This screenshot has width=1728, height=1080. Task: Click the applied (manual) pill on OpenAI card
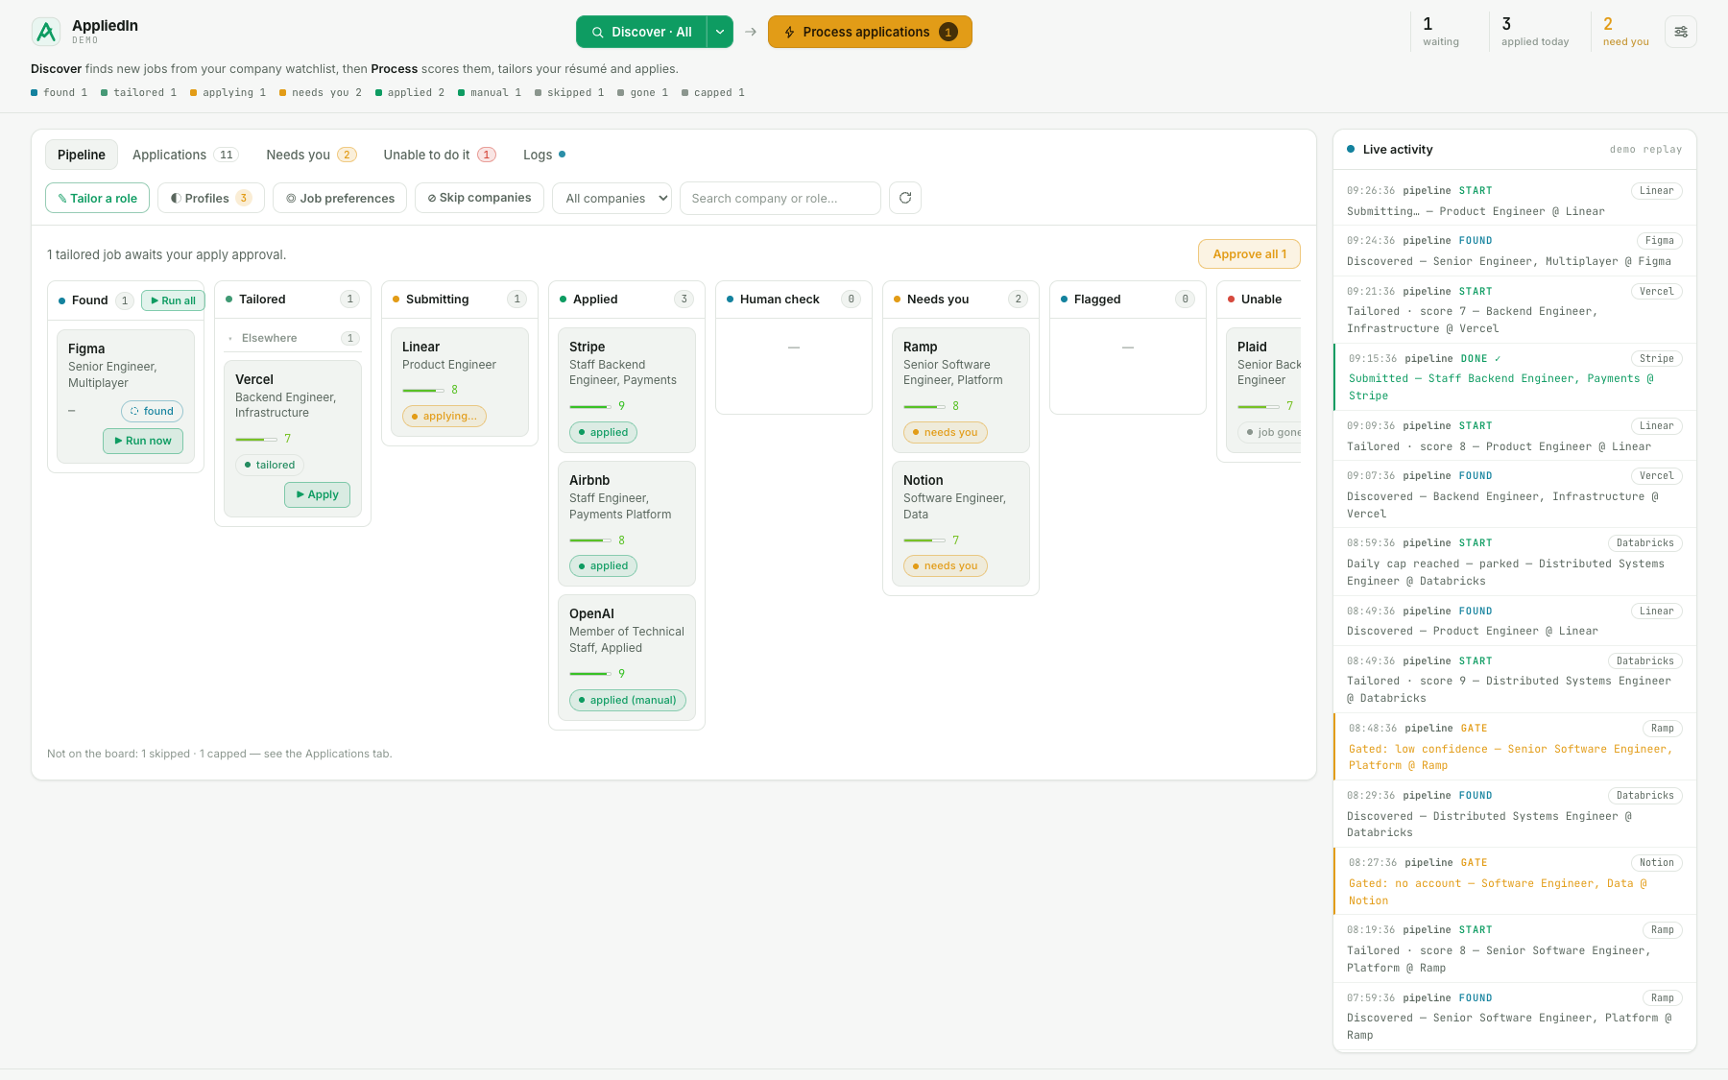[x=627, y=700]
